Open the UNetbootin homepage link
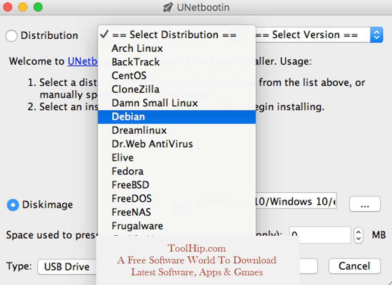This screenshot has height=285, width=392. point(83,61)
